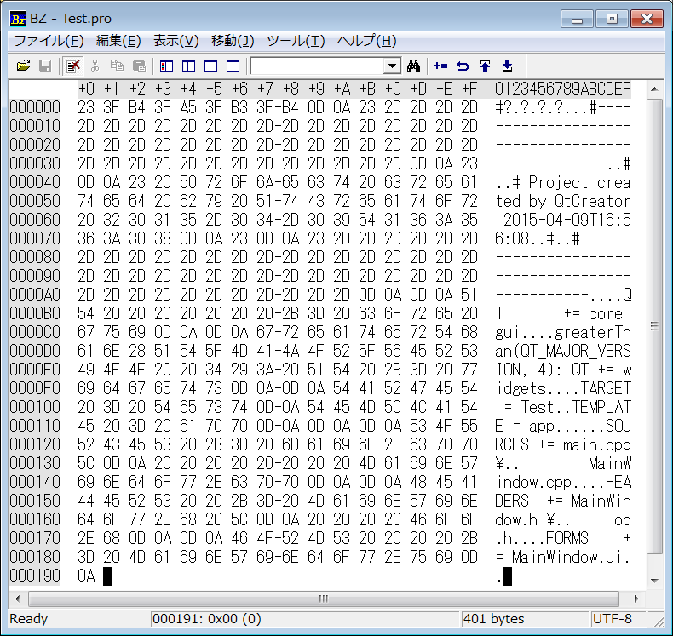
Task: Open the 編集(E) menu
Action: click(x=118, y=41)
